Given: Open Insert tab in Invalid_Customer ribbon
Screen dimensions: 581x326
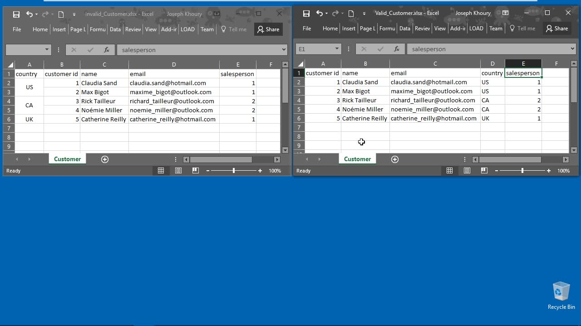Looking at the screenshot, I should tap(59, 29).
